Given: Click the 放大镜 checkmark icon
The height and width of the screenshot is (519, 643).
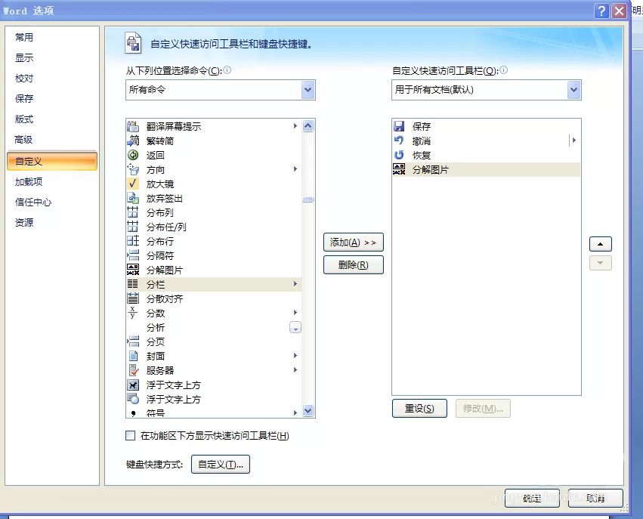Looking at the screenshot, I should point(133,184).
